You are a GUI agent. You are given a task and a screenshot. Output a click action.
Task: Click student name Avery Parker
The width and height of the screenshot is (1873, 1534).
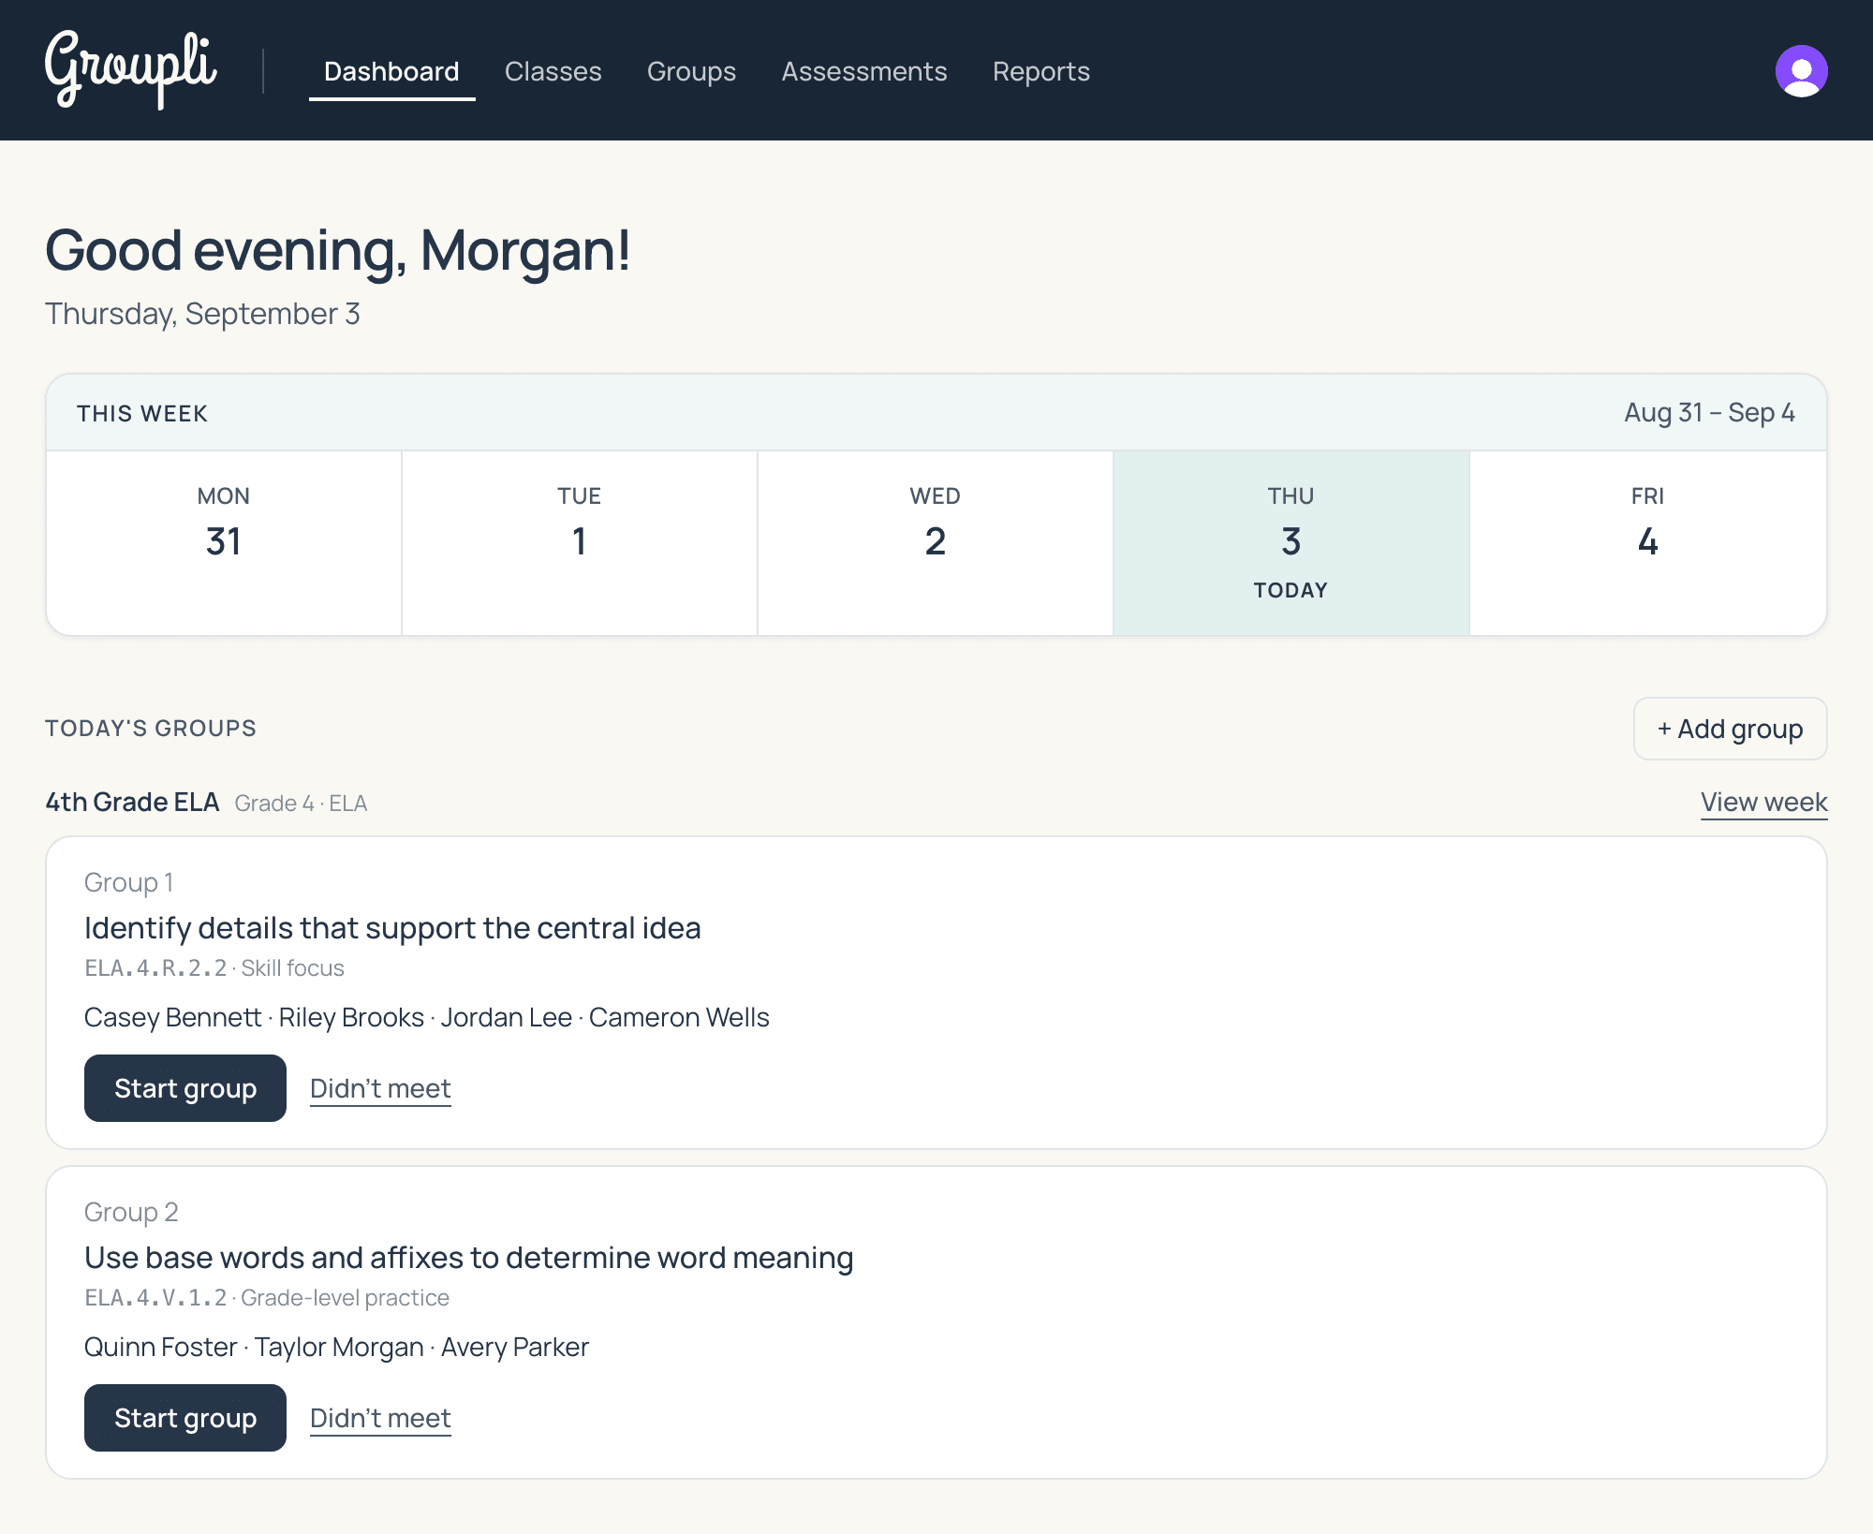click(x=515, y=1348)
